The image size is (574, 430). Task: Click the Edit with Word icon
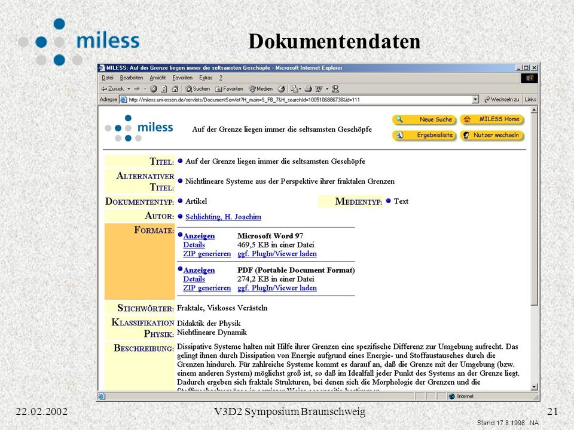point(319,88)
